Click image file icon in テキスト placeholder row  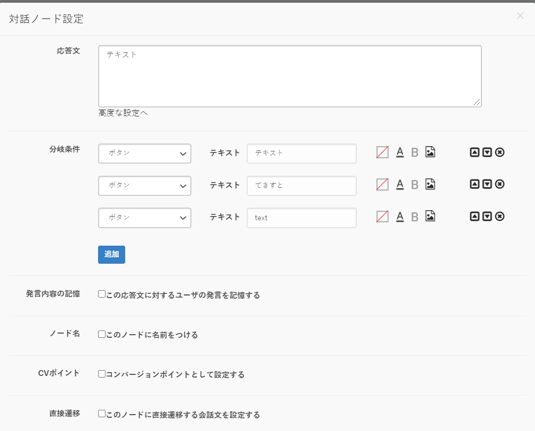point(430,152)
